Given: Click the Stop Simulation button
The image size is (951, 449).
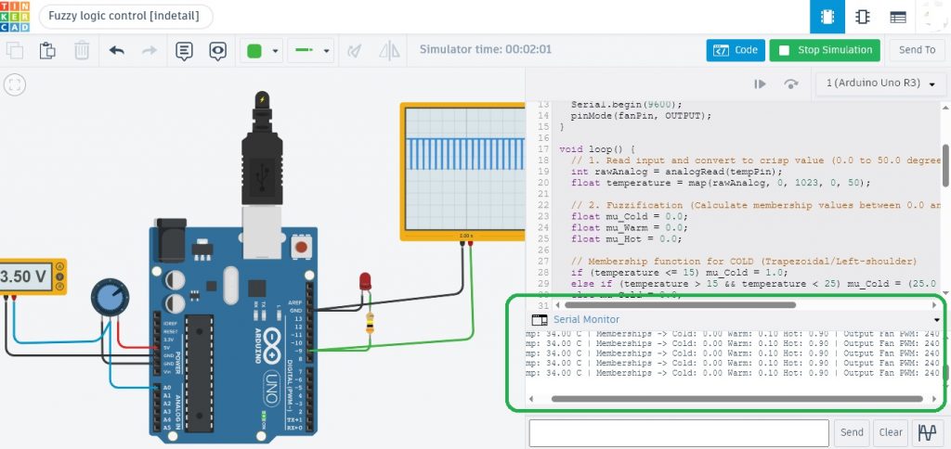Looking at the screenshot, I should tap(825, 50).
